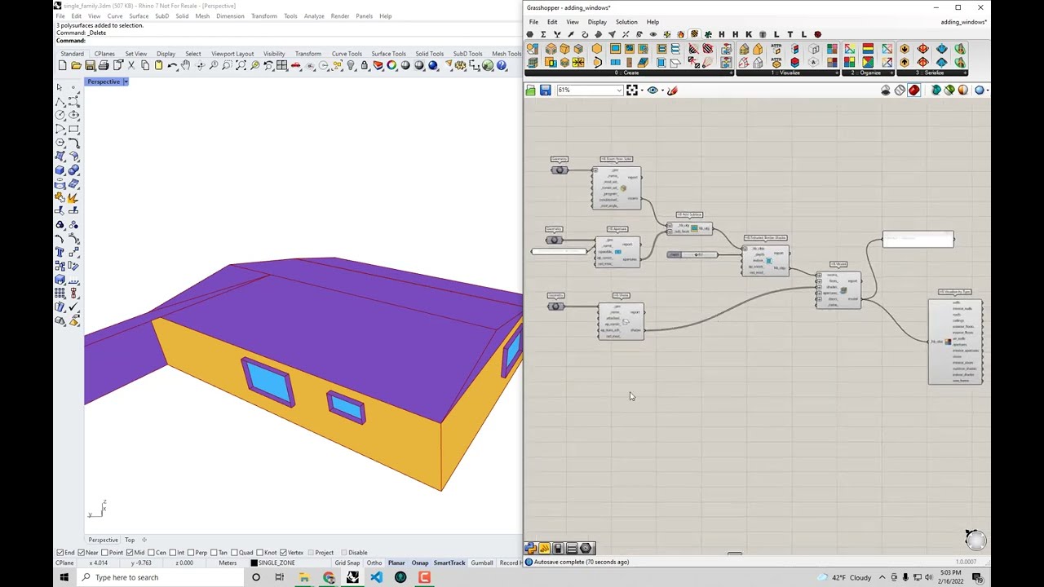This screenshot has width=1044, height=587.
Task: Click the Cut scissors icon in Rhino
Action: tap(130, 66)
